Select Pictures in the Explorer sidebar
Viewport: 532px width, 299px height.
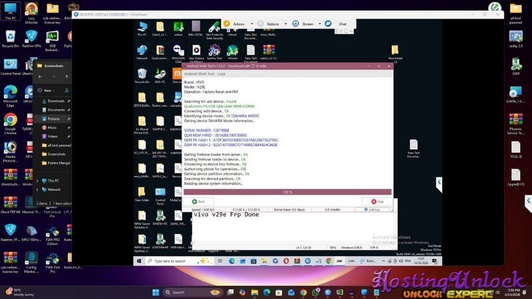click(x=53, y=118)
